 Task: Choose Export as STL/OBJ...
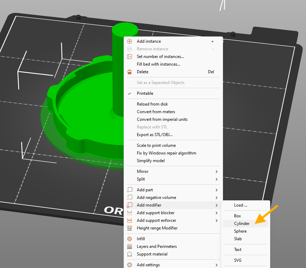click(155, 135)
